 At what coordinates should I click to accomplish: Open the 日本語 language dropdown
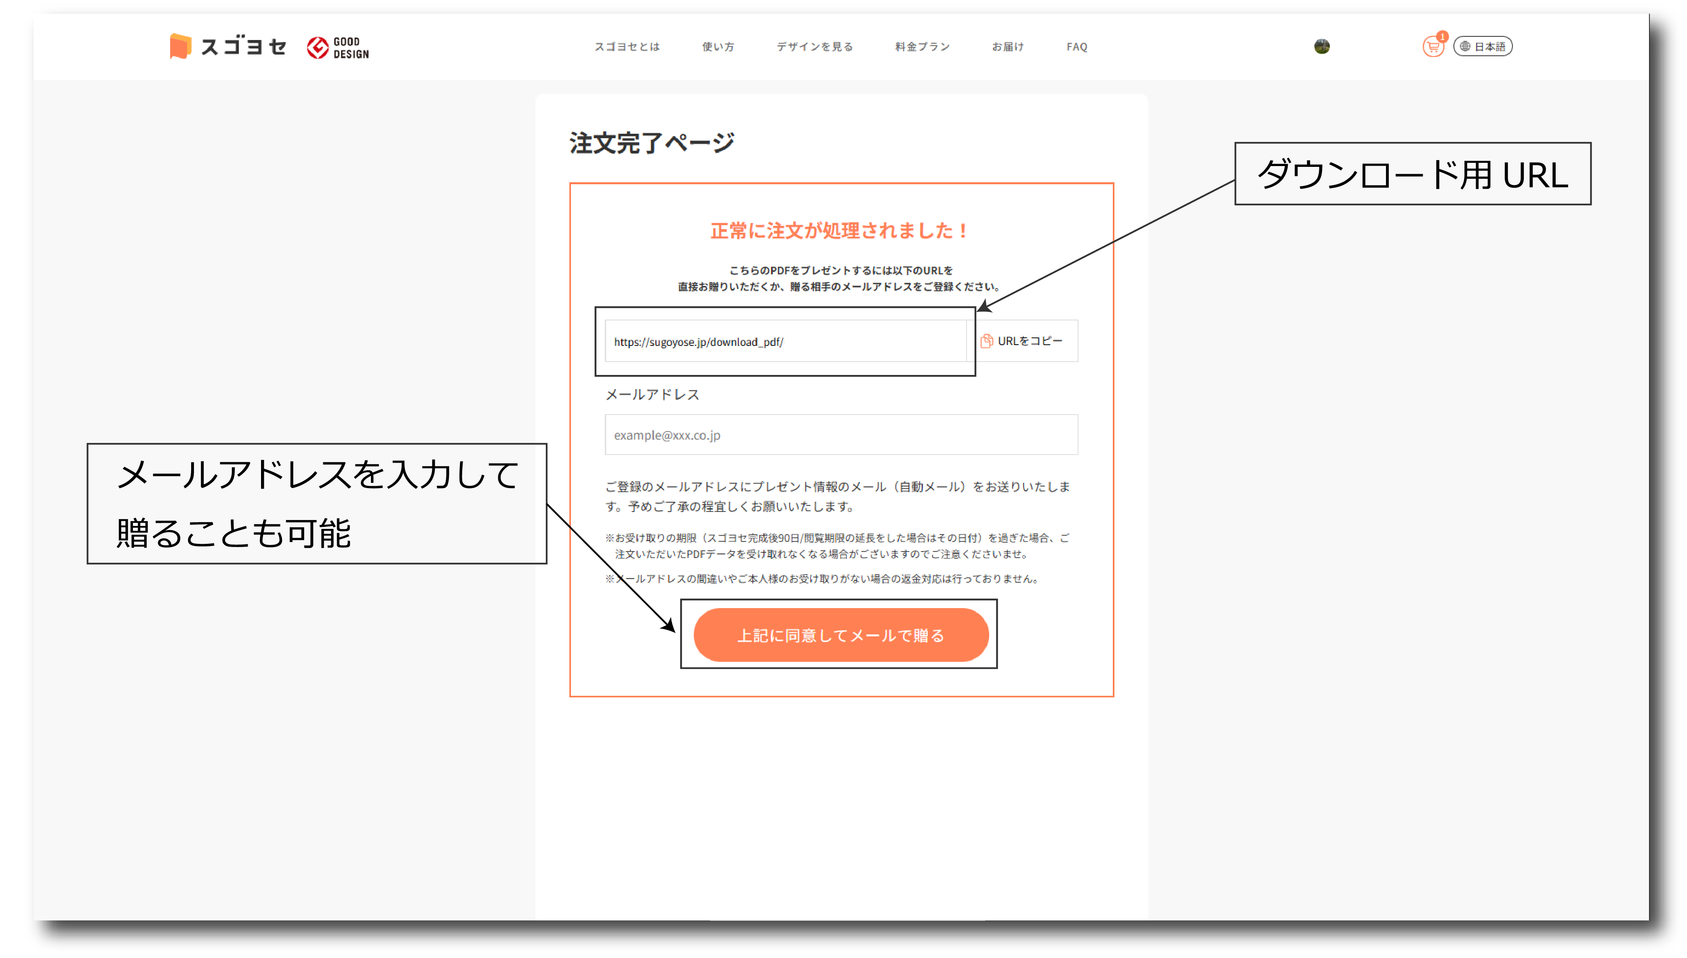[1489, 47]
